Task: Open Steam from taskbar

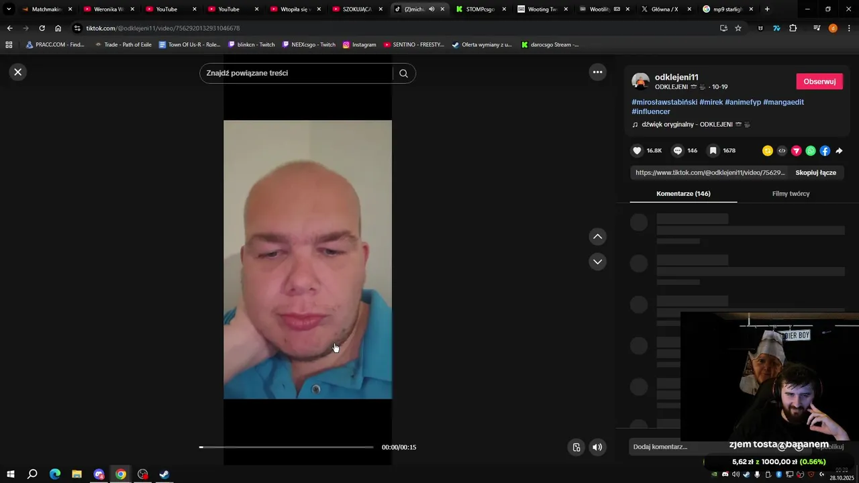Action: click(164, 474)
